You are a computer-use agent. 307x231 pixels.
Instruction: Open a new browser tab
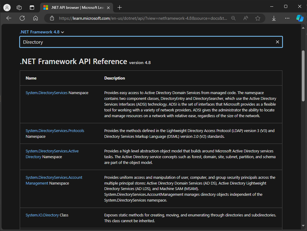tap(119, 8)
